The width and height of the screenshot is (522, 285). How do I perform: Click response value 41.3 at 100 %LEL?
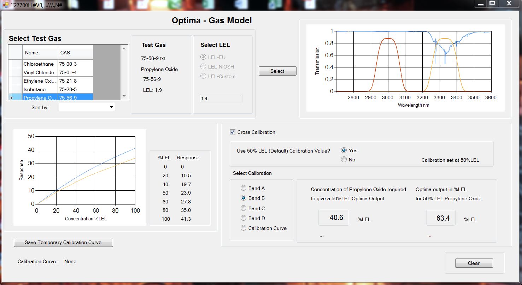click(186, 219)
